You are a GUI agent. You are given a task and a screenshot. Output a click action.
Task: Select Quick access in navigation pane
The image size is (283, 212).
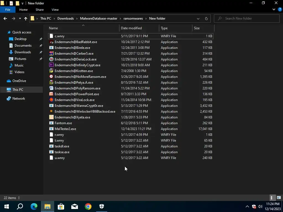[22, 32]
